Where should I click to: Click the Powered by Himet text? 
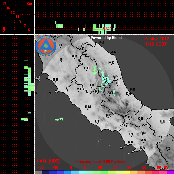(106, 38)
